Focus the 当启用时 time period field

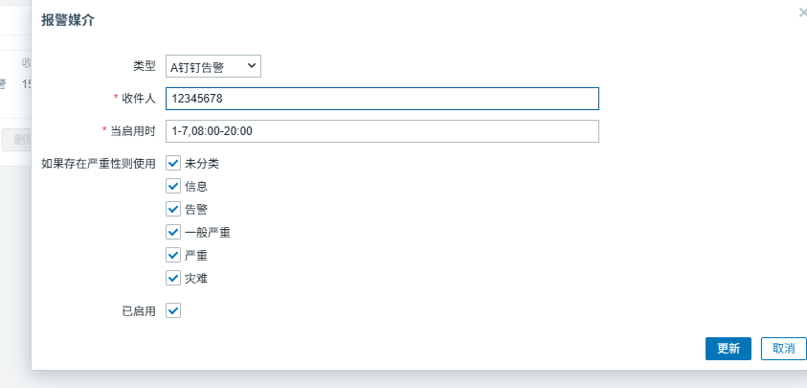[x=382, y=130]
